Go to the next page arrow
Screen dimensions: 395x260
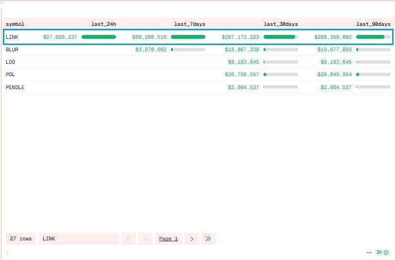192,238
